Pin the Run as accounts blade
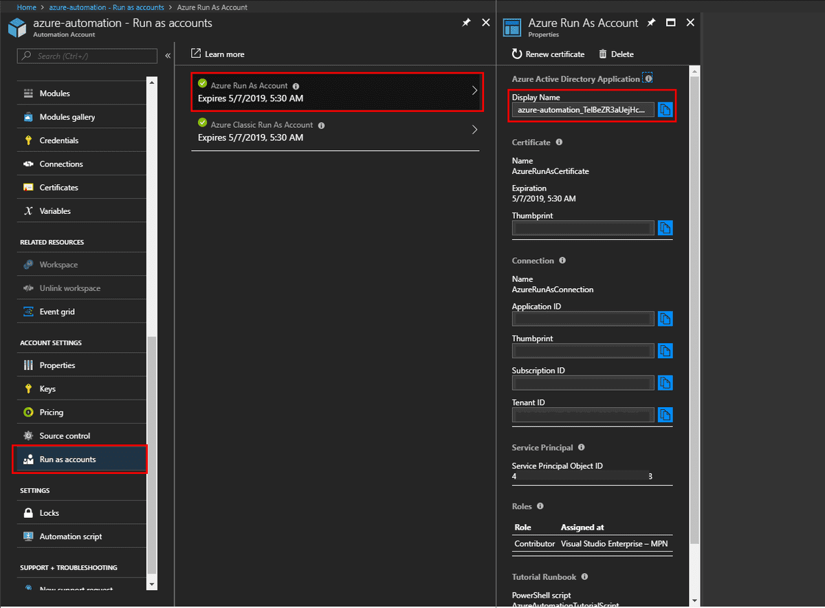 [466, 23]
